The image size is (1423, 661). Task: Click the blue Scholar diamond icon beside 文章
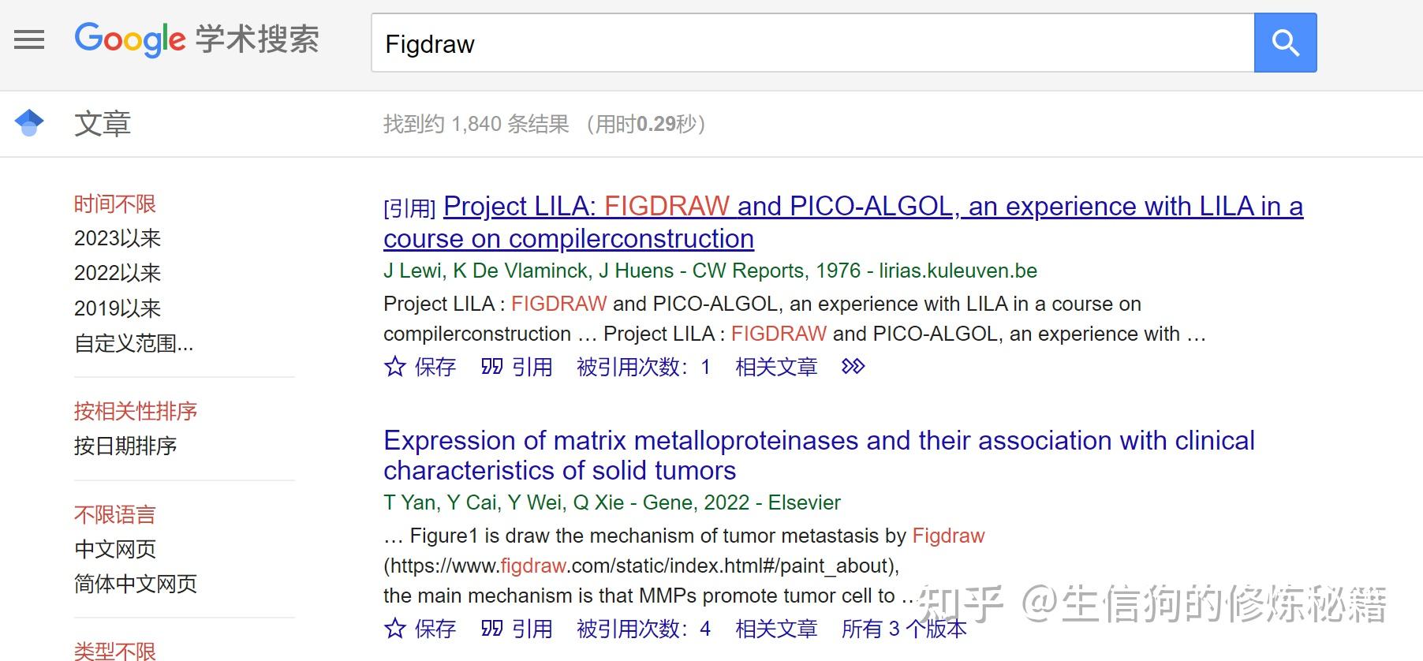[29, 124]
